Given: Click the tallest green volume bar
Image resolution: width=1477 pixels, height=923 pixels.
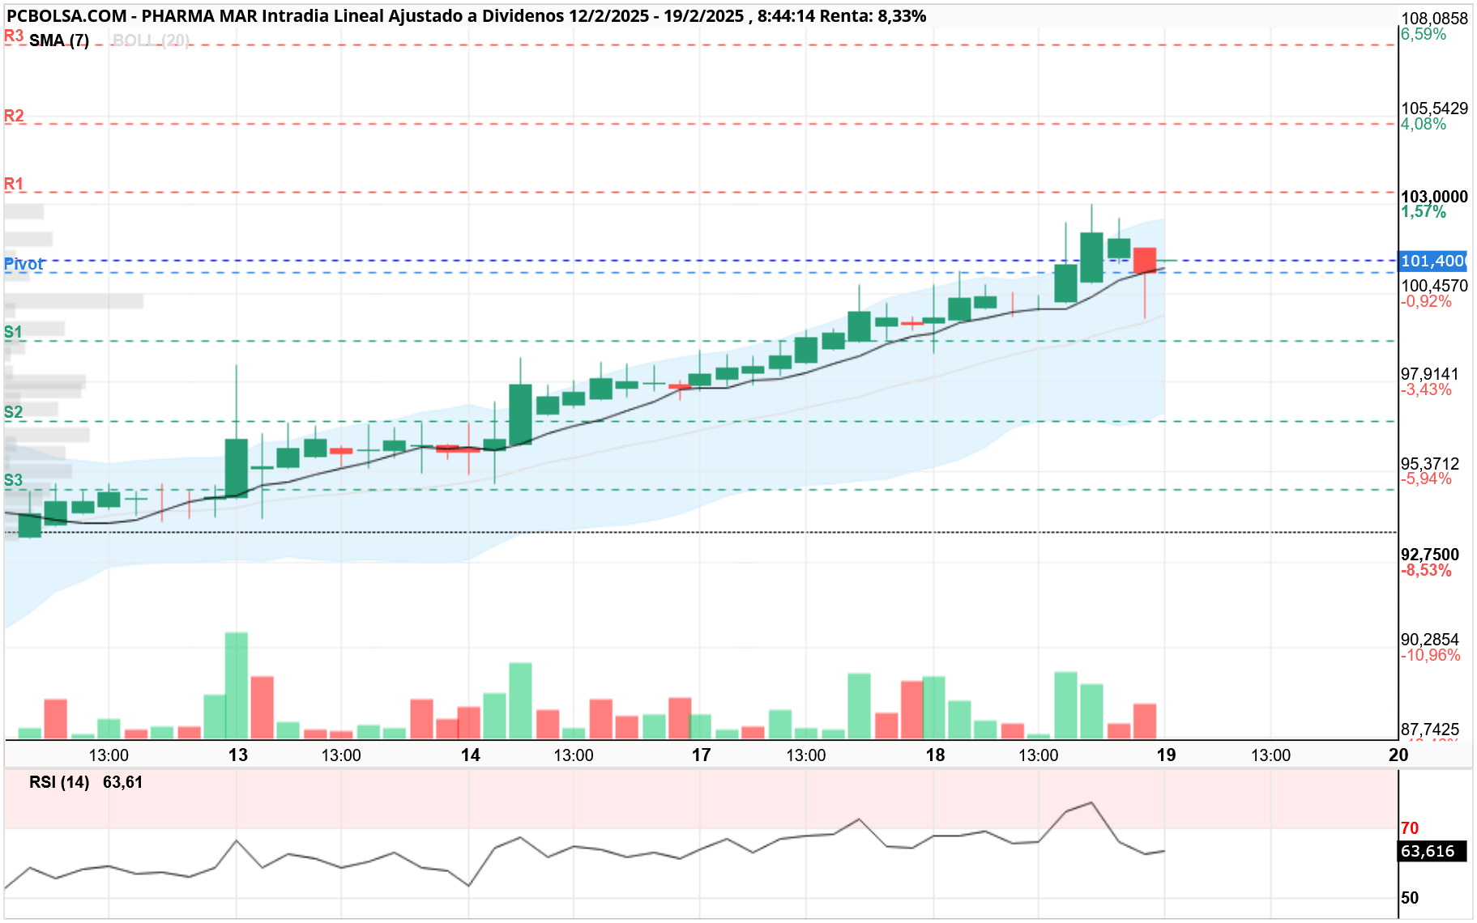Looking at the screenshot, I should pos(237,686).
